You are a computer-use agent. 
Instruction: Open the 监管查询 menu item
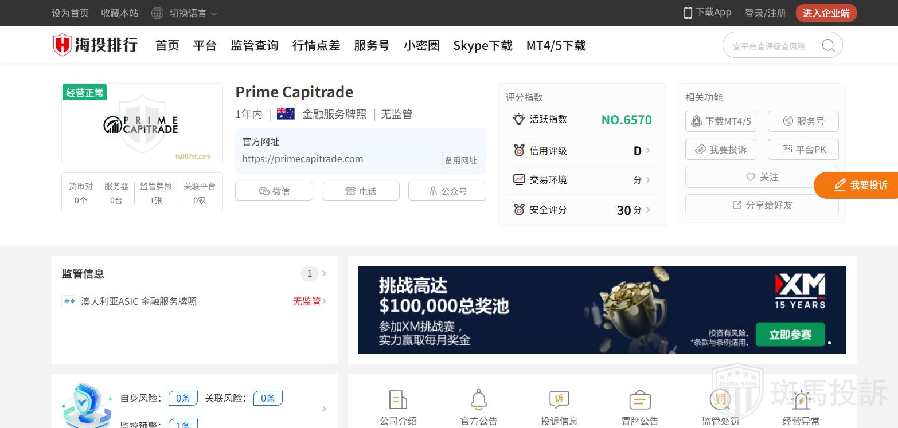coord(255,45)
